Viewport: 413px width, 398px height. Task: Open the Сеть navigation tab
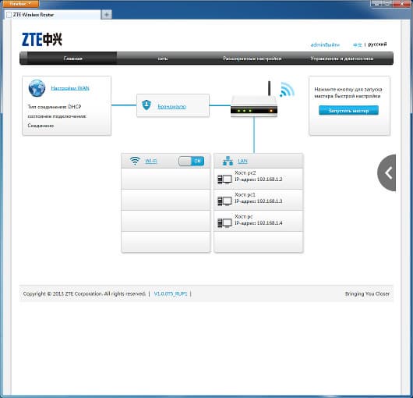point(163,59)
